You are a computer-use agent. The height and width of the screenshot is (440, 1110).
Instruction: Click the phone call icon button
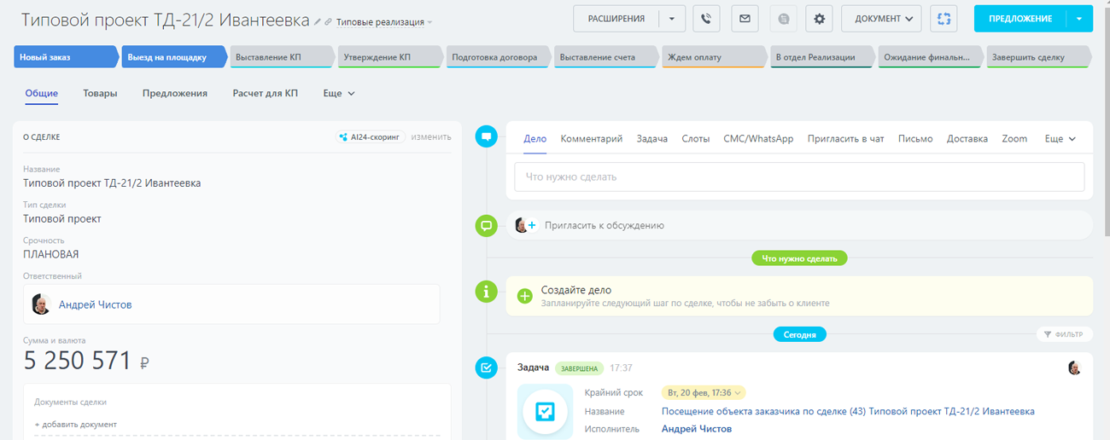(706, 19)
